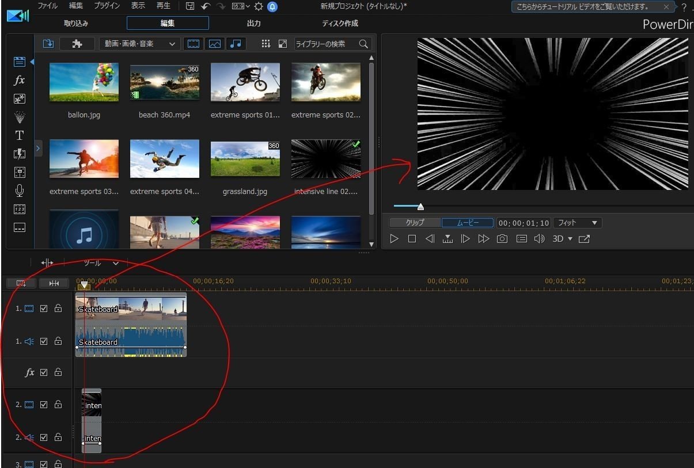Viewport: 694px width, 468px height.
Task: Open the seek-by mode button under preview
Action: (x=448, y=239)
